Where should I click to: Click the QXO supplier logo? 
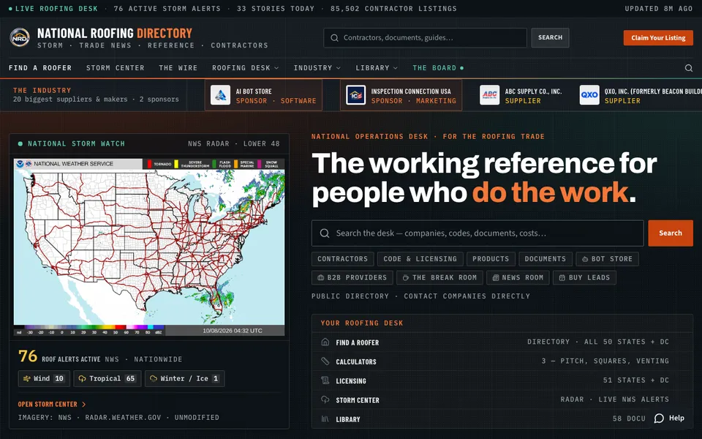589,95
